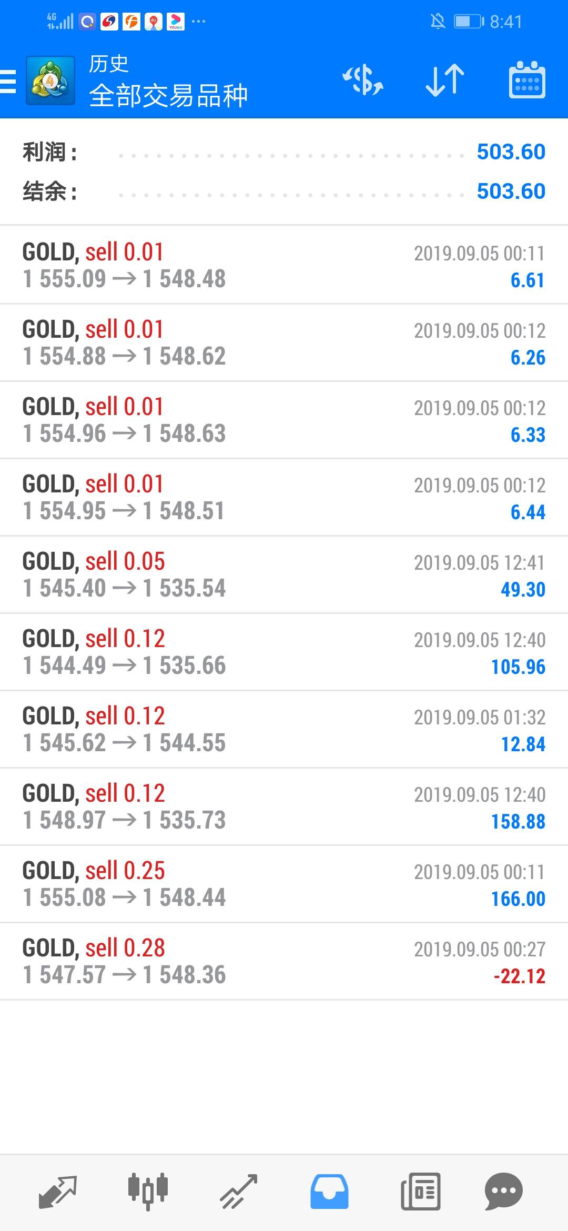Open the calendar date range picker

[x=527, y=80]
